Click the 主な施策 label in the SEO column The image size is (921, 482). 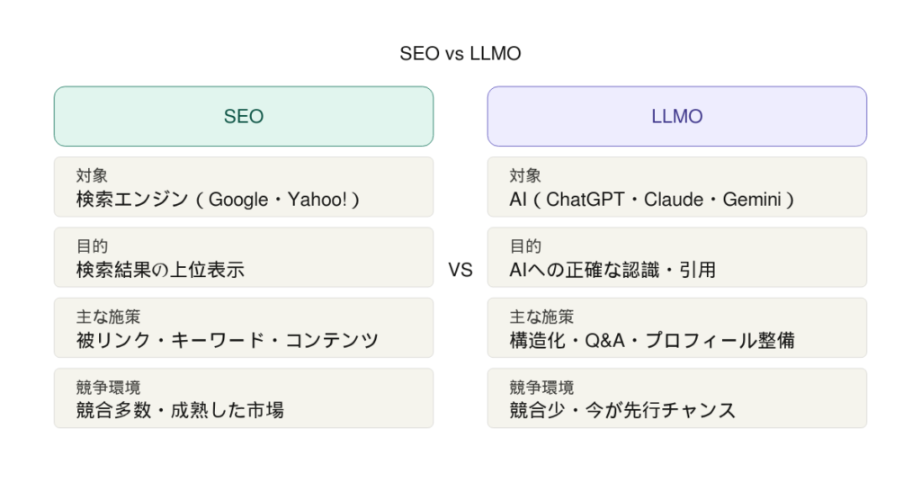pyautogui.click(x=108, y=317)
